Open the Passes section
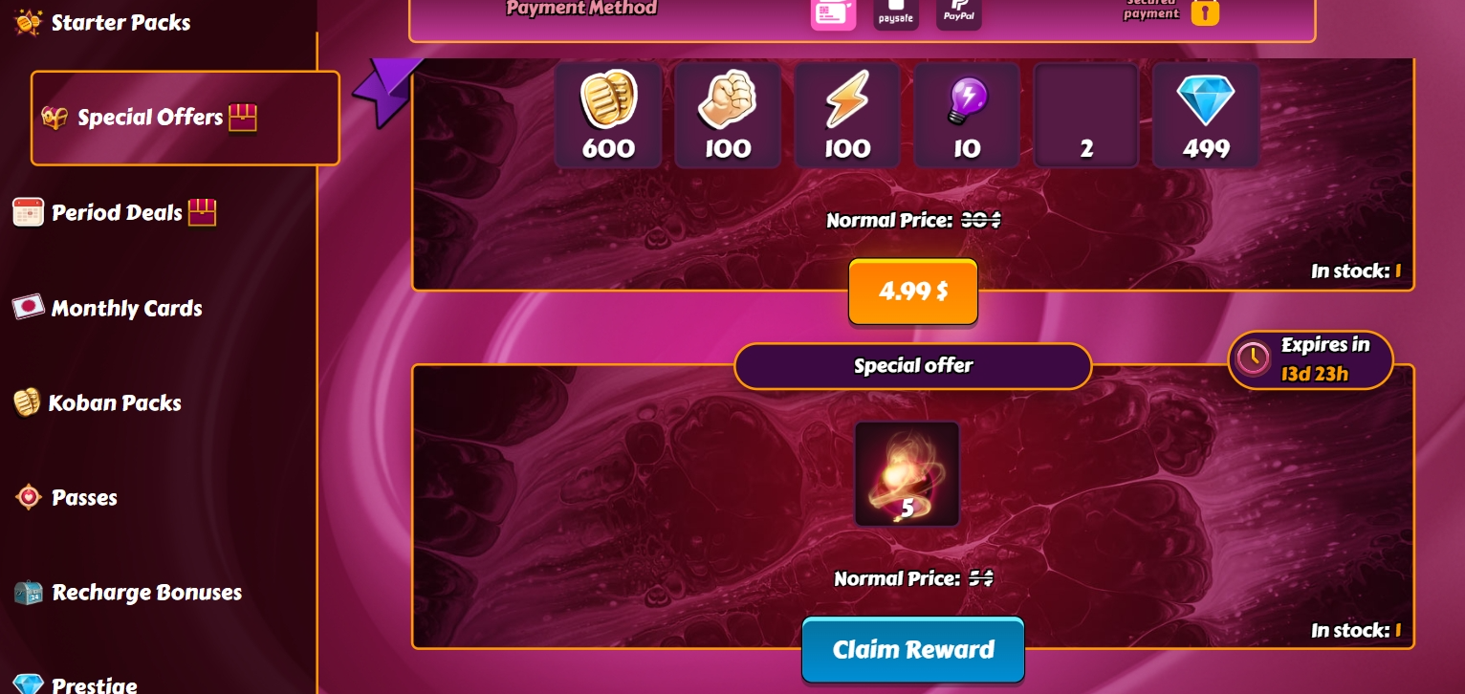This screenshot has height=694, width=1465. (66, 497)
